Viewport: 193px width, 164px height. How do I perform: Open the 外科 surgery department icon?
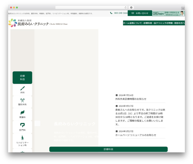(x=22, y=88)
